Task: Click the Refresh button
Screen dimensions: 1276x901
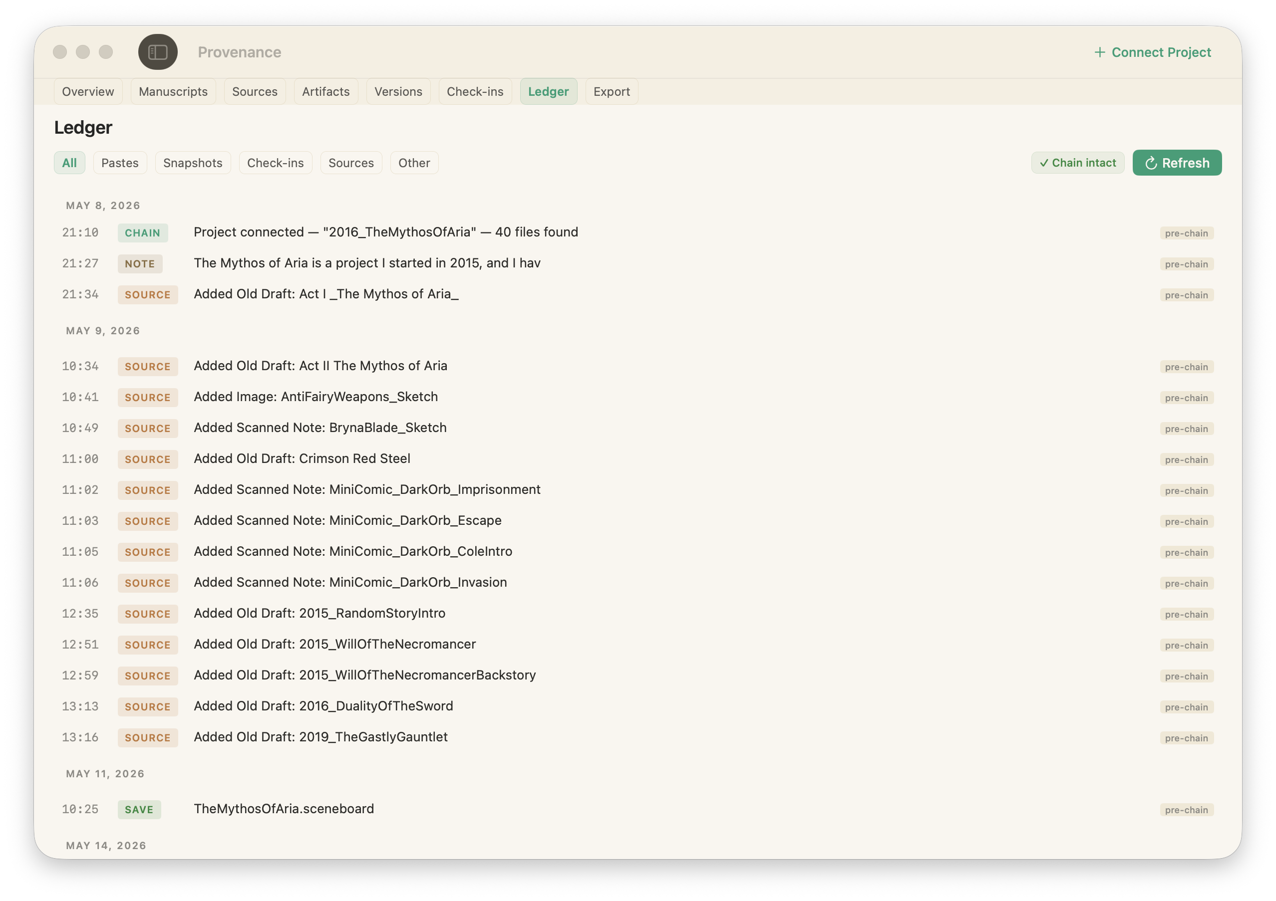Action: [1177, 163]
